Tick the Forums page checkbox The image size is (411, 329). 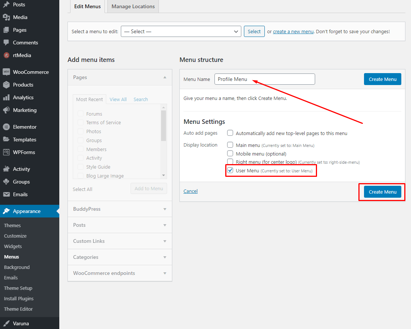point(81,114)
